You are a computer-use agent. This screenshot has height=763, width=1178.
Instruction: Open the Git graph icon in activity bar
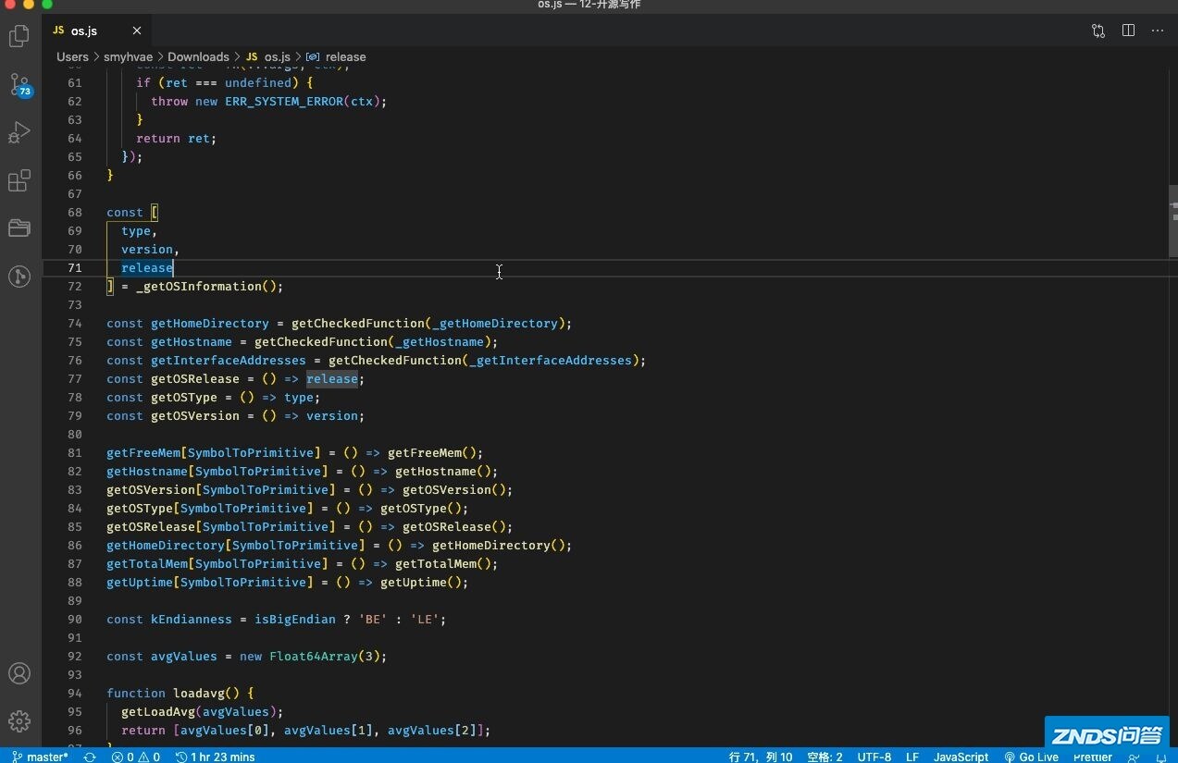[19, 276]
